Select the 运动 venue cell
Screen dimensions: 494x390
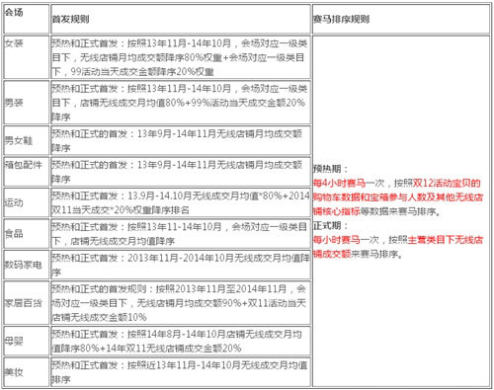[x=27, y=202]
